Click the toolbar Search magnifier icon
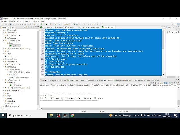The width and height of the screenshot is (180, 135). 172,24
